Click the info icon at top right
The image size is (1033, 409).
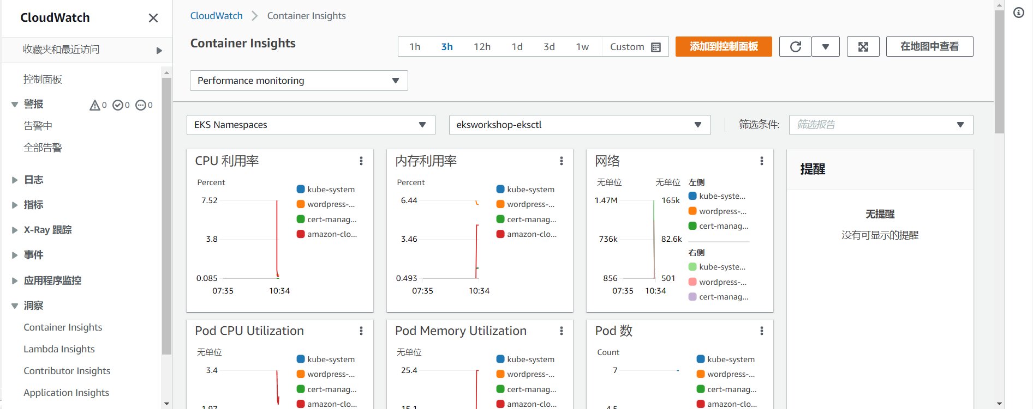click(1019, 13)
